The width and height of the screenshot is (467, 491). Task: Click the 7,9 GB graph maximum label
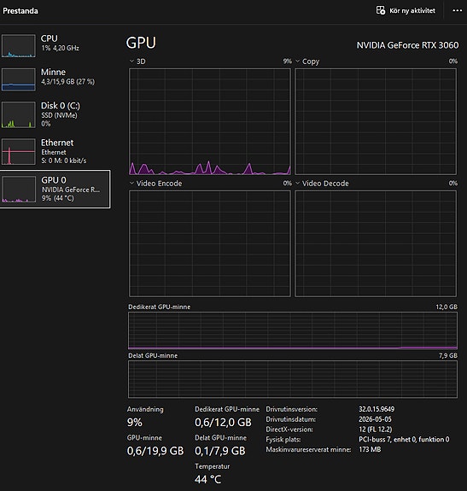[x=448, y=355]
